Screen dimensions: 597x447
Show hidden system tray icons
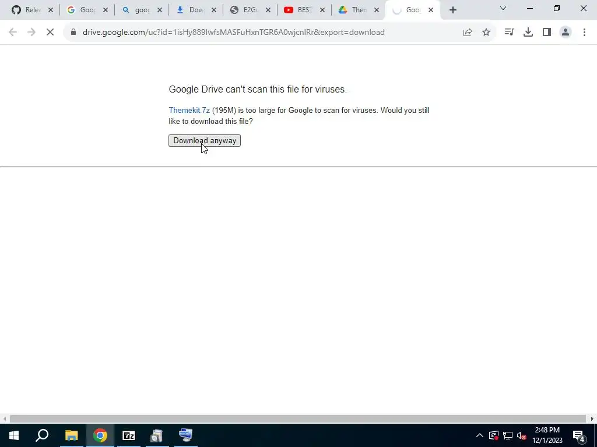point(480,435)
